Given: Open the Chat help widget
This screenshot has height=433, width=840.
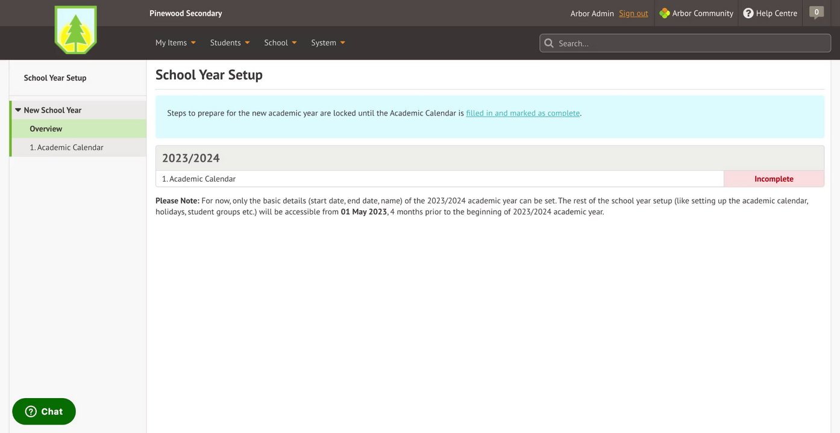Looking at the screenshot, I should click(x=44, y=411).
